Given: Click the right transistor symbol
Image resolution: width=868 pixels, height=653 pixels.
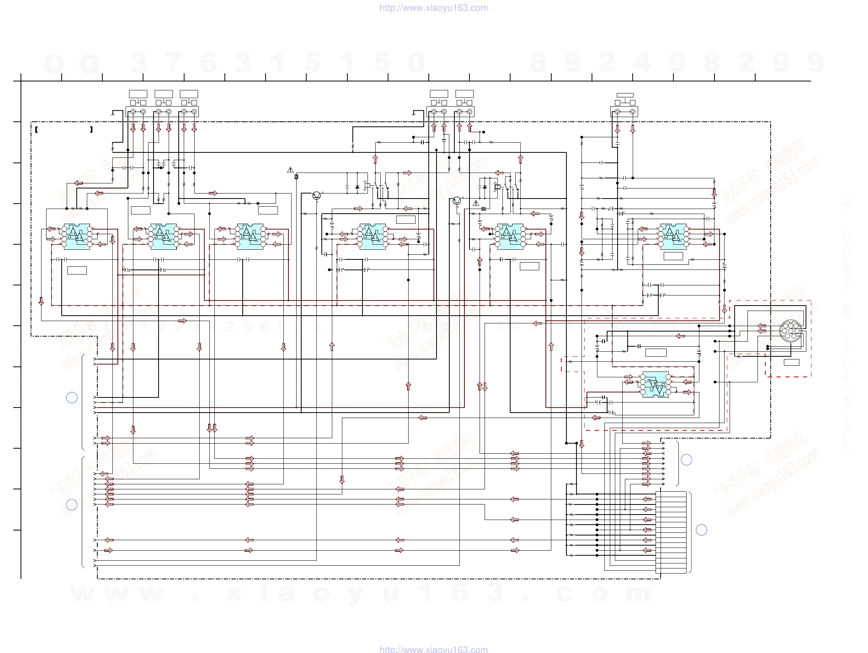Looking at the screenshot, I should click(x=456, y=201).
